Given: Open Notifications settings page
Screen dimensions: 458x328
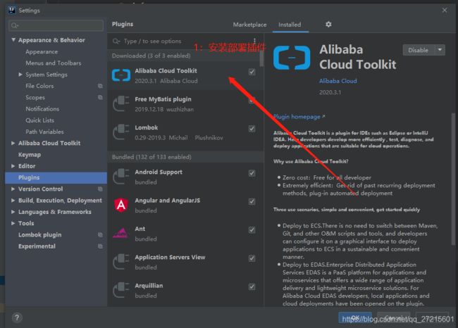Looking at the screenshot, I should 42,109.
